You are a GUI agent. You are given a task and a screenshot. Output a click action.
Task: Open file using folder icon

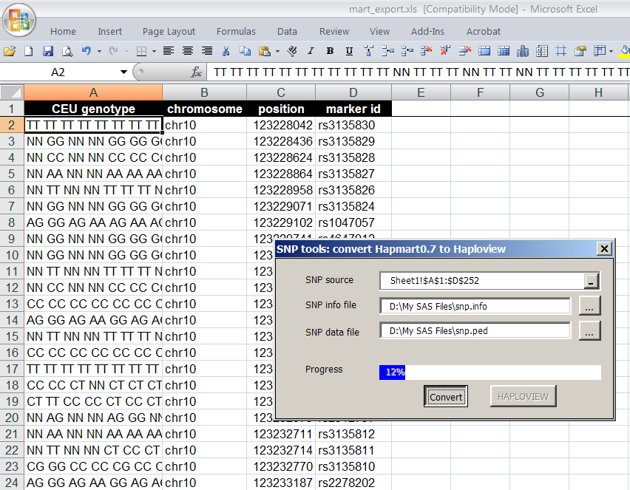[10, 51]
